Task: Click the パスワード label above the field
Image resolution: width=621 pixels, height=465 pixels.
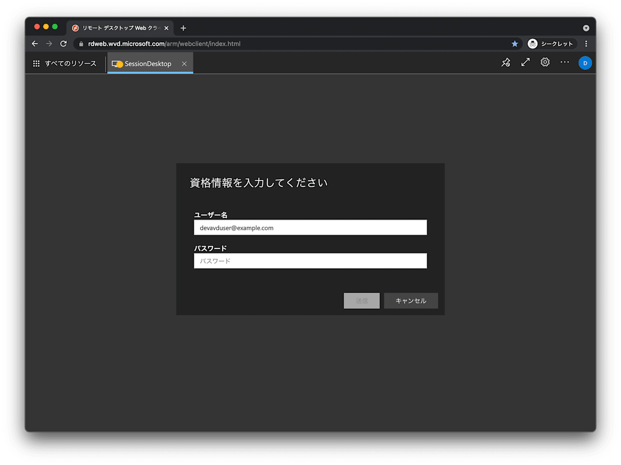Action: [x=211, y=248]
